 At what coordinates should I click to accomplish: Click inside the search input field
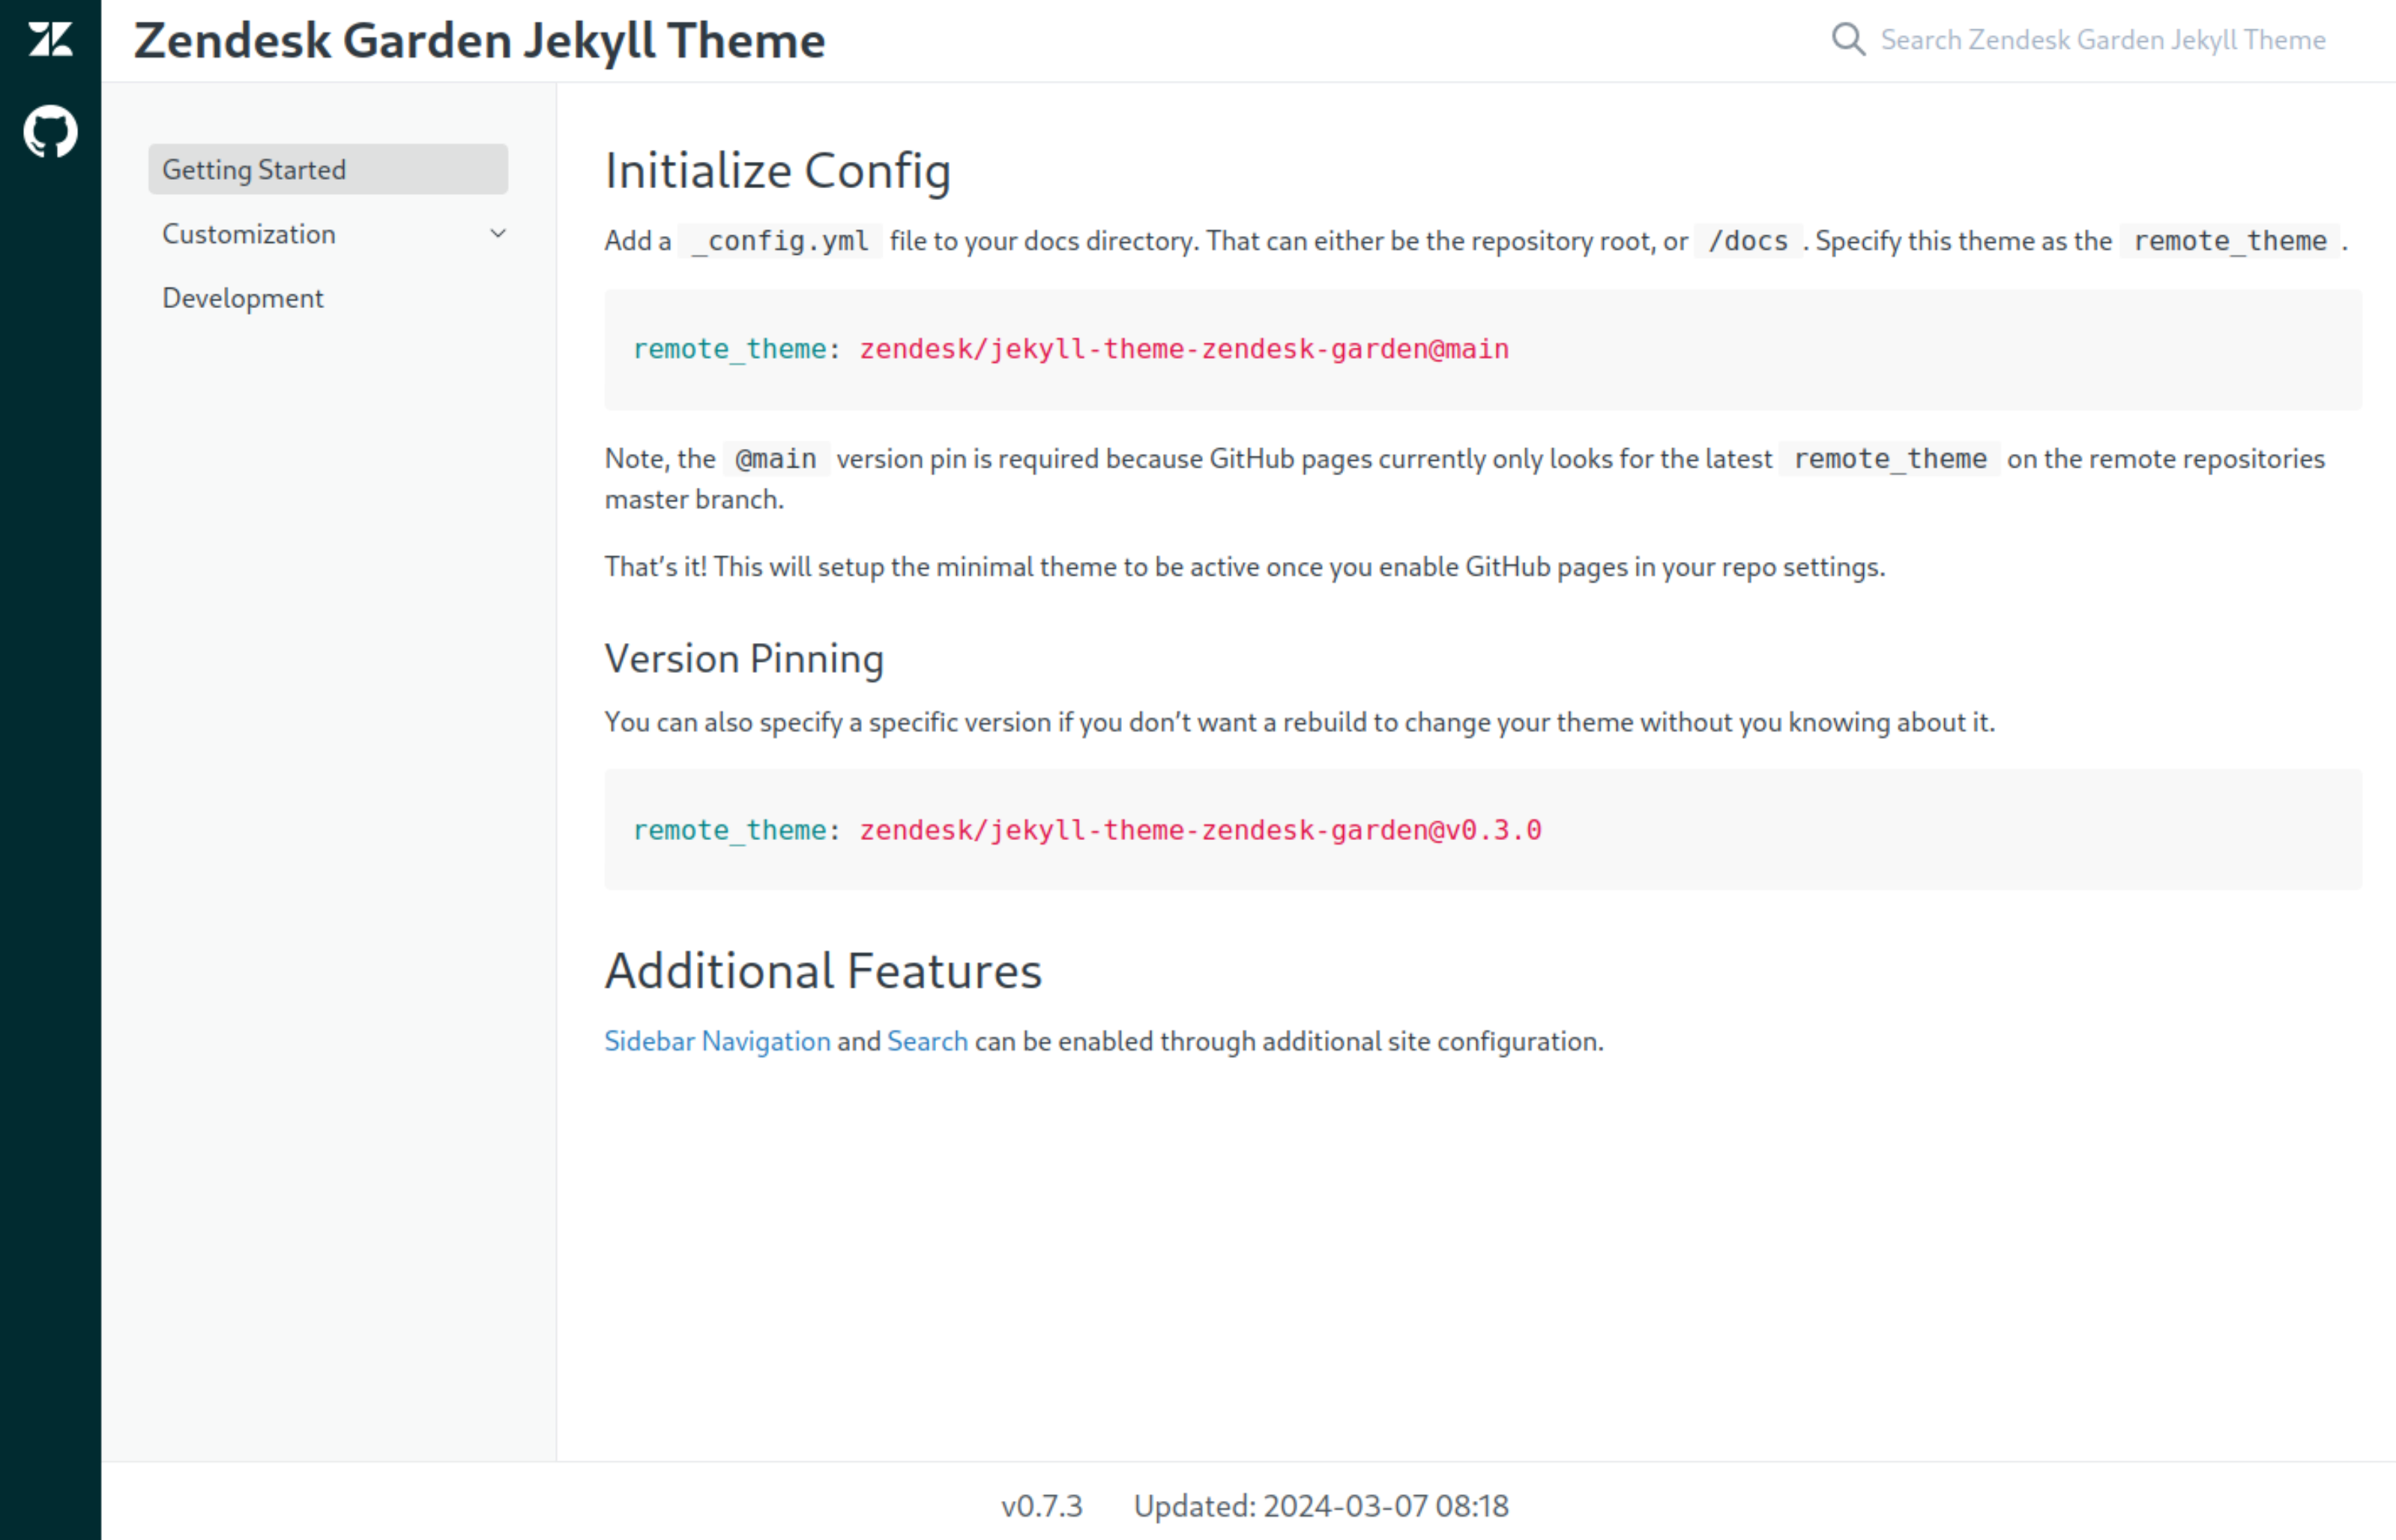click(2100, 40)
